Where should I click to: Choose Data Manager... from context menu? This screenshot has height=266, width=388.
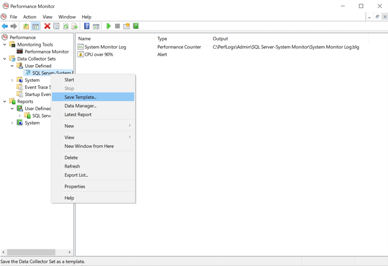coord(93,106)
